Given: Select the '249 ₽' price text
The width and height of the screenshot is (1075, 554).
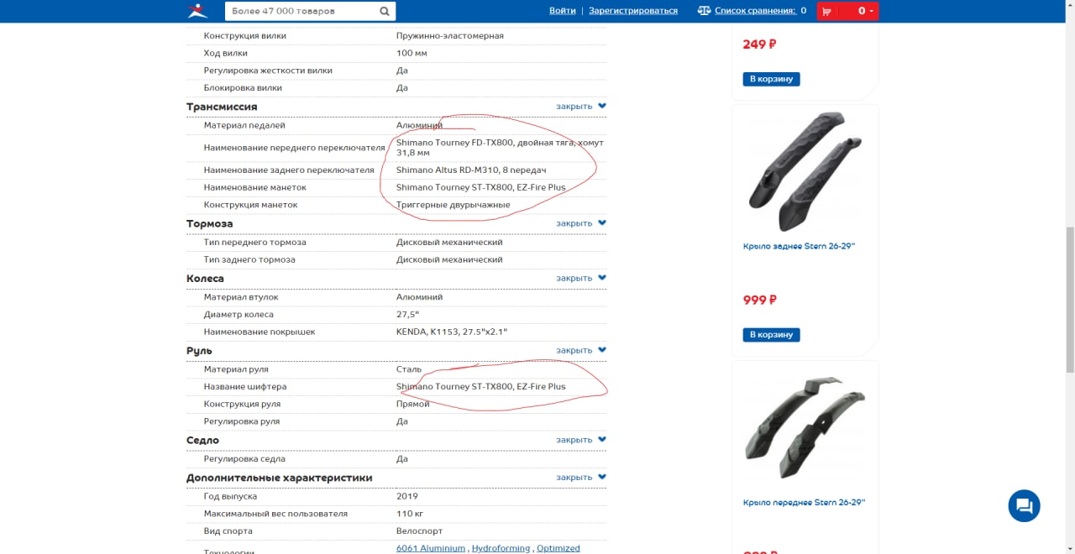Looking at the screenshot, I should [759, 44].
